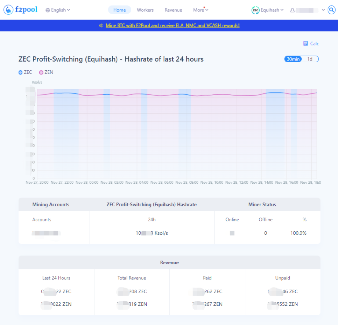Click the Miner Status header
The width and height of the screenshot is (338, 325).
coord(262,205)
